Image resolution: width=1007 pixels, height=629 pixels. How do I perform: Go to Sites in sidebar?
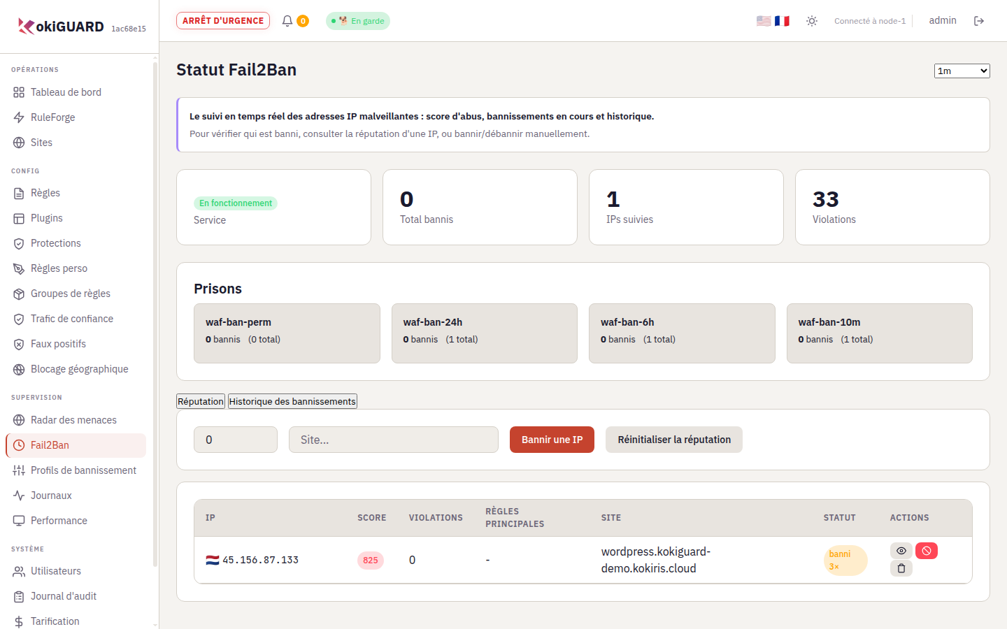point(76,143)
